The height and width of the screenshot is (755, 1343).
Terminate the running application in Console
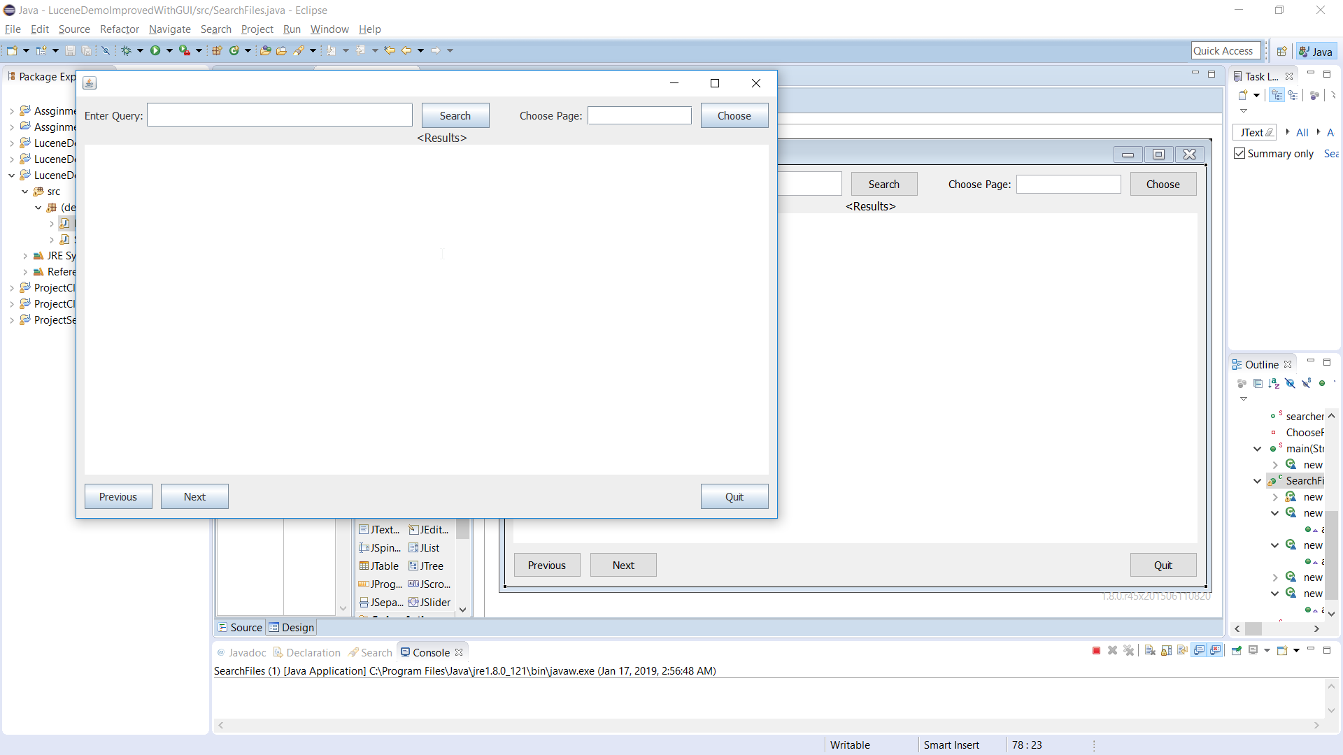1096,651
